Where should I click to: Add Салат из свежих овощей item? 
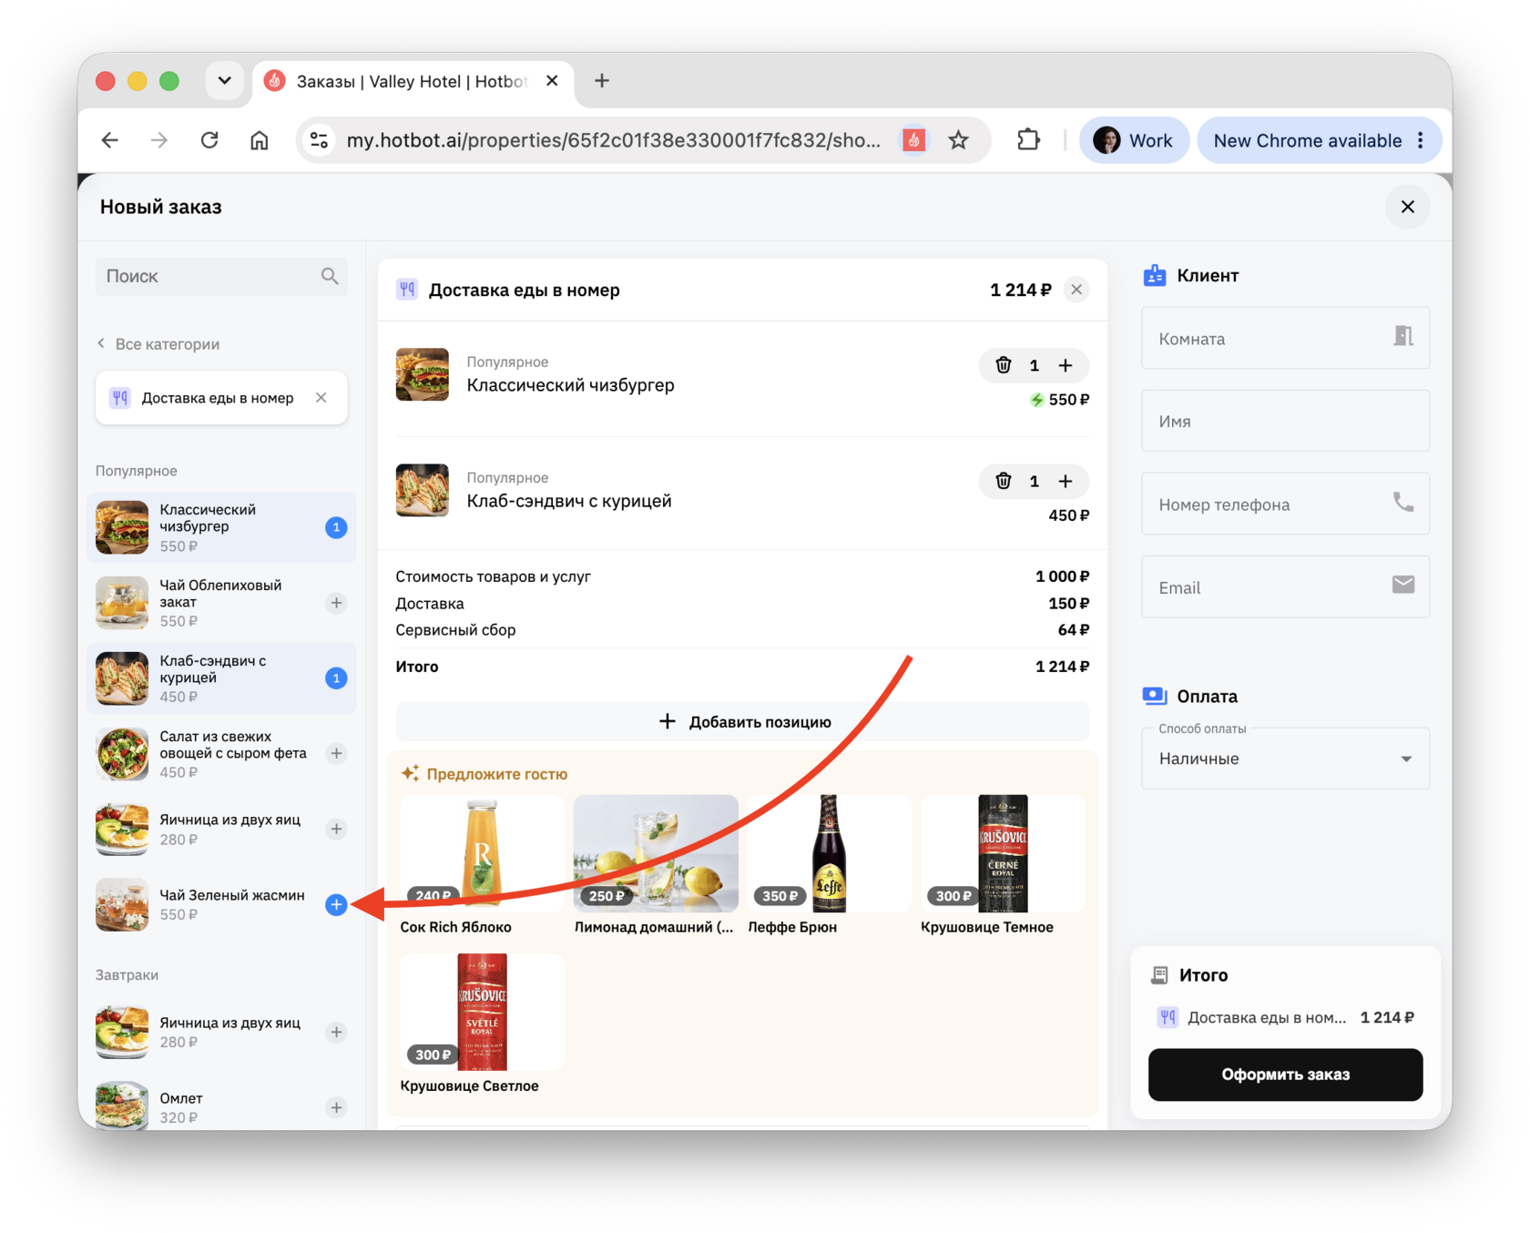click(x=336, y=753)
